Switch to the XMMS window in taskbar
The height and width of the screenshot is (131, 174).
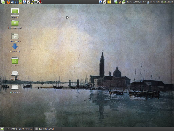20,129
